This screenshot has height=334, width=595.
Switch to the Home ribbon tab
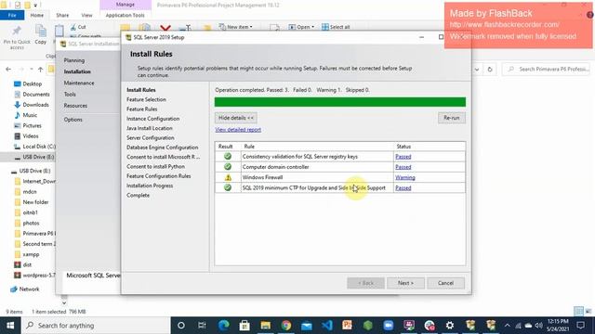click(37, 15)
